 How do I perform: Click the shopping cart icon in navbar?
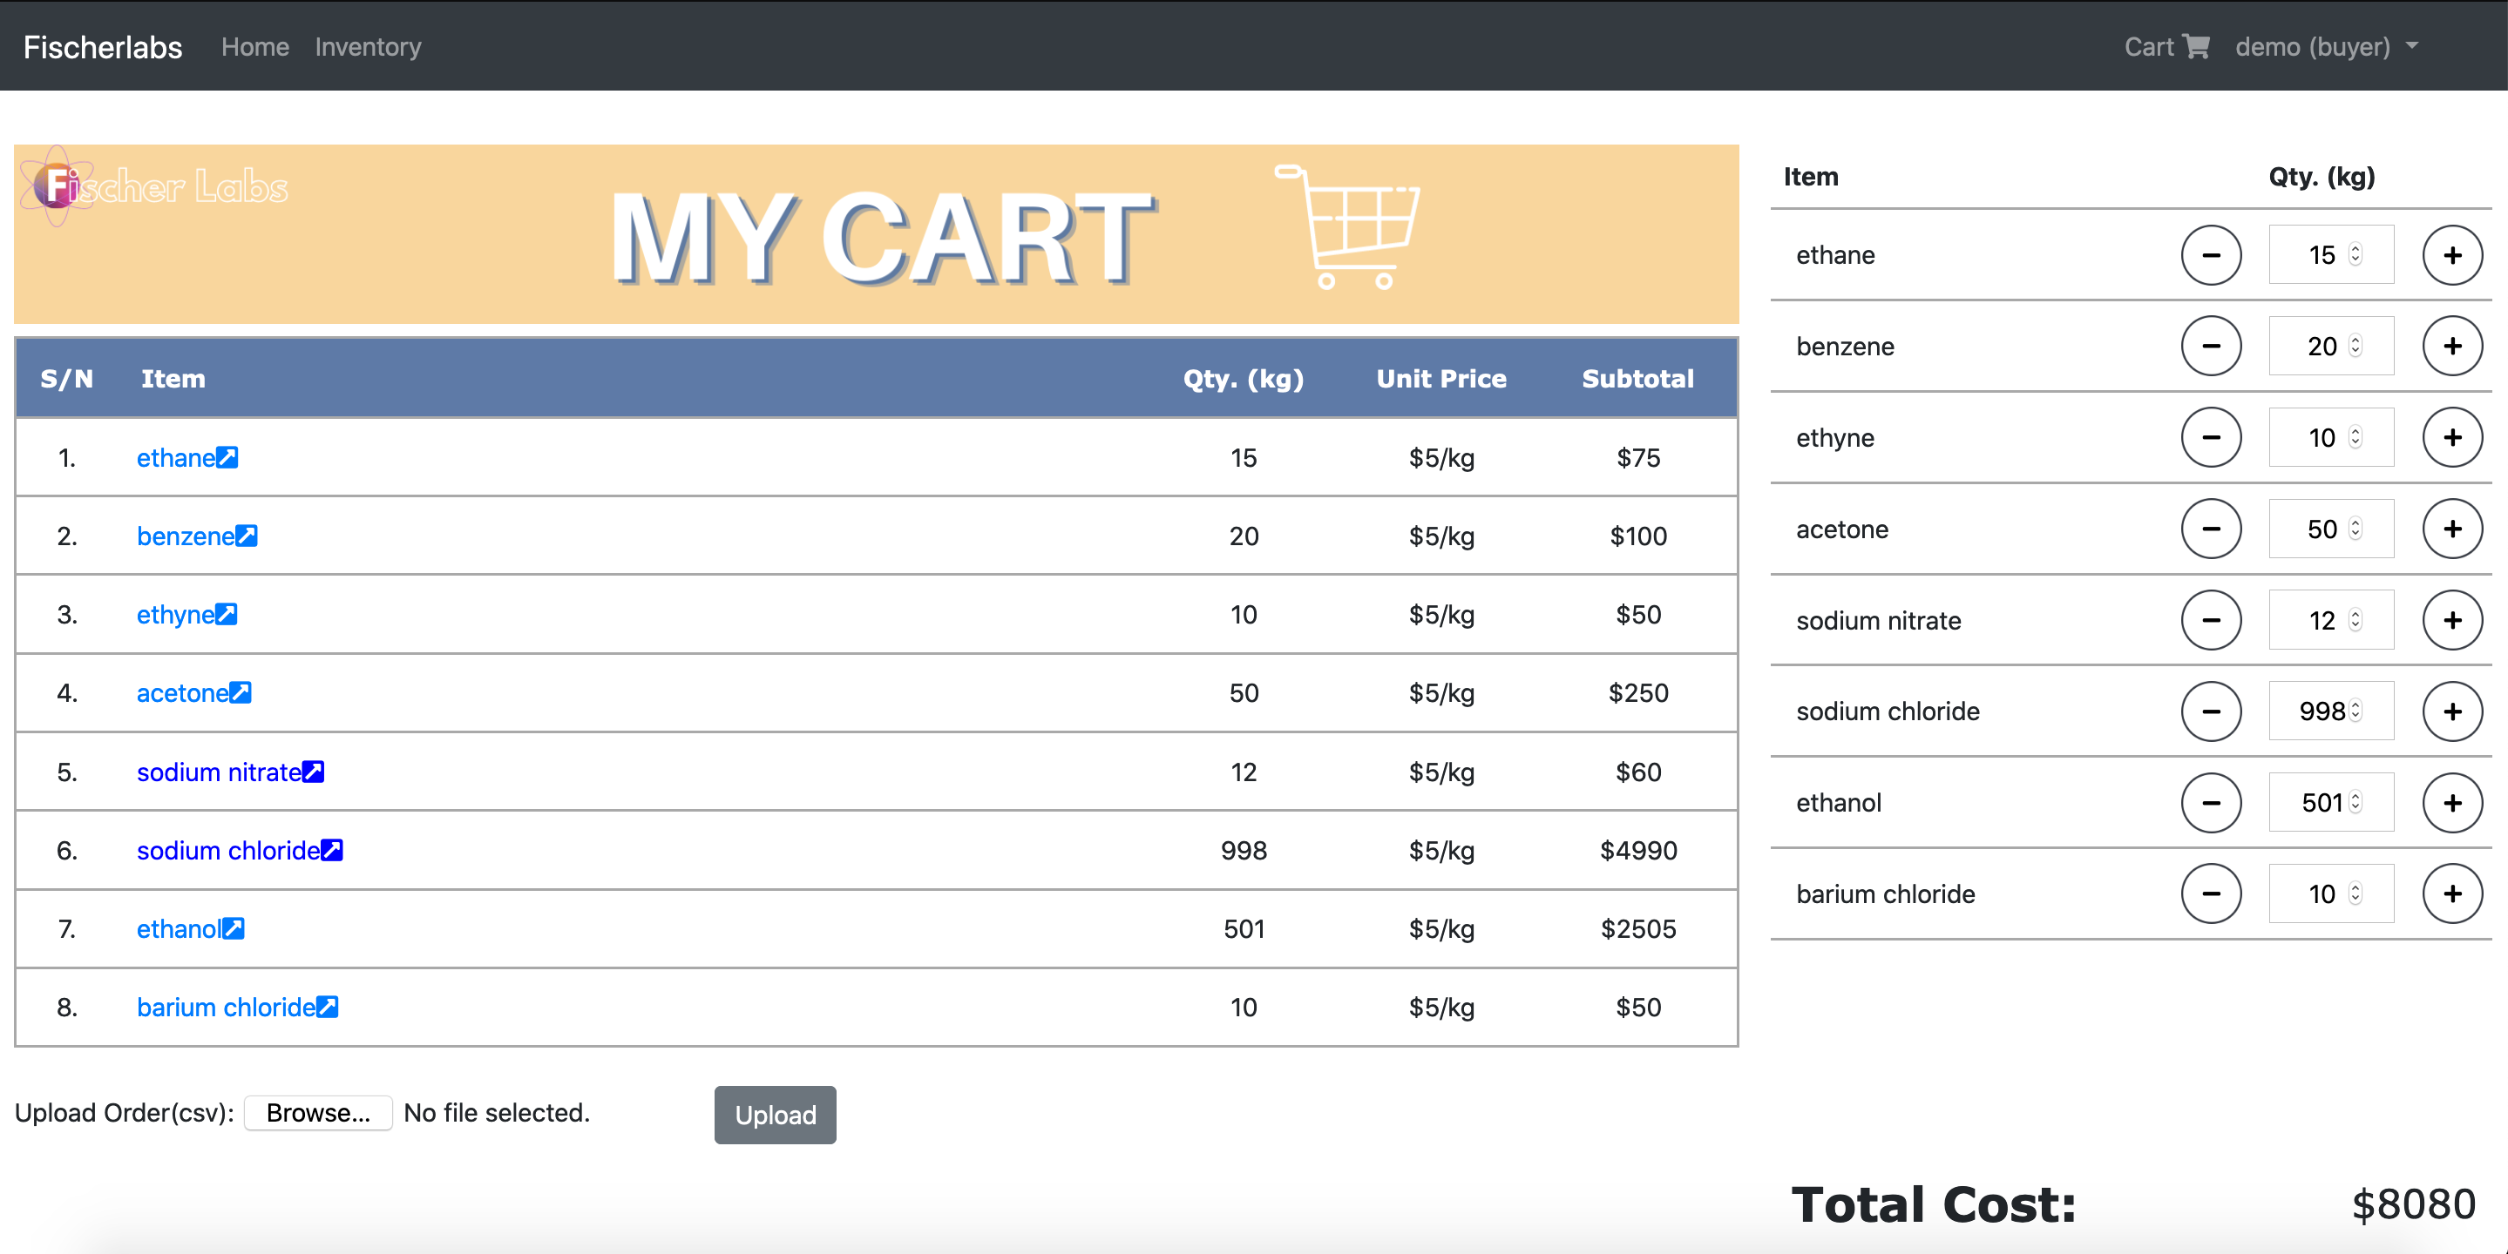(2195, 47)
